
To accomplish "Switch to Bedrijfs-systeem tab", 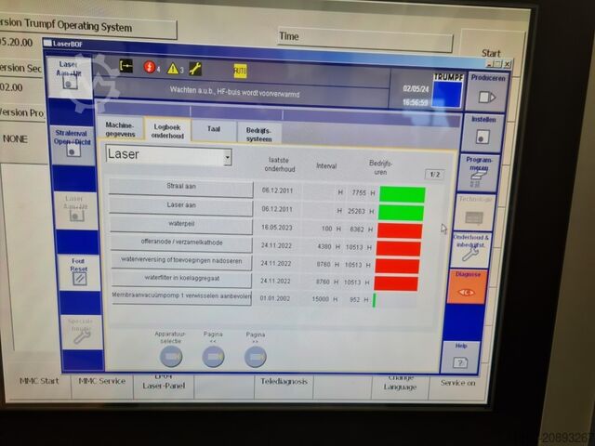I will click(258, 134).
